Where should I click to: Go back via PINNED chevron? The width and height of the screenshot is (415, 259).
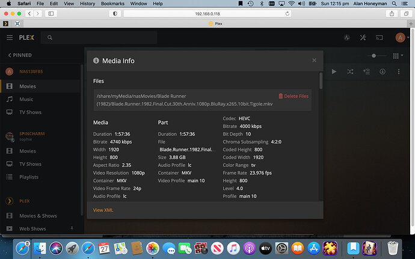pos(20,55)
